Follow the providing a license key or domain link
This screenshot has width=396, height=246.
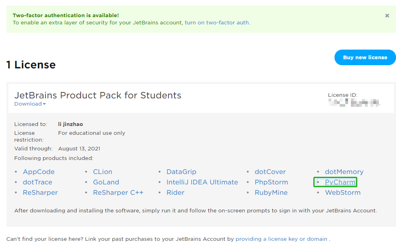(x=281, y=239)
